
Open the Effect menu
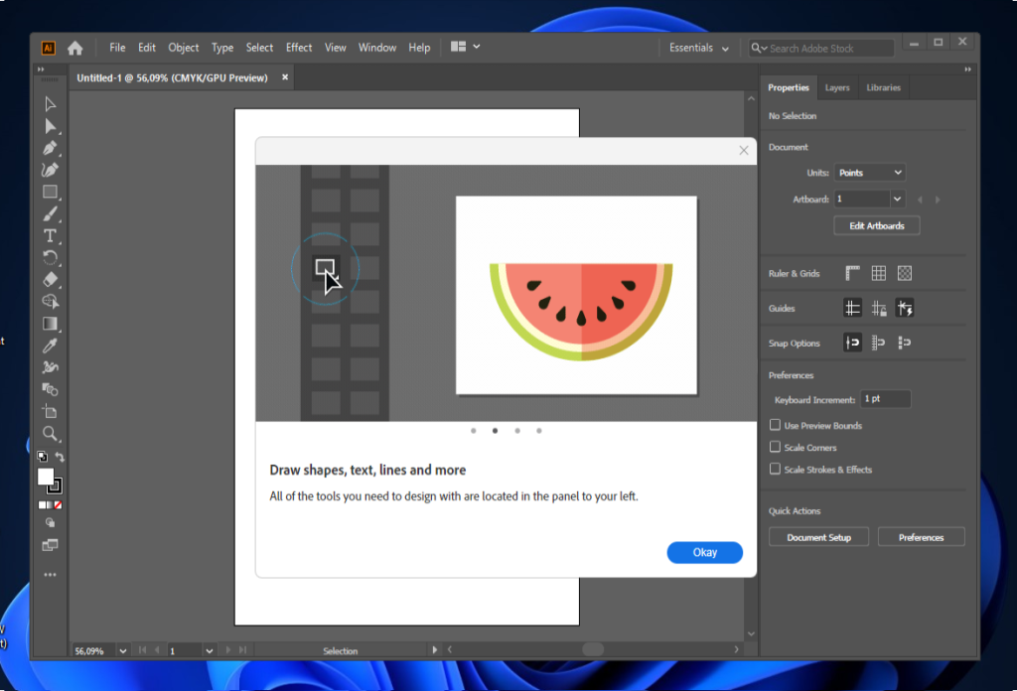pos(299,48)
